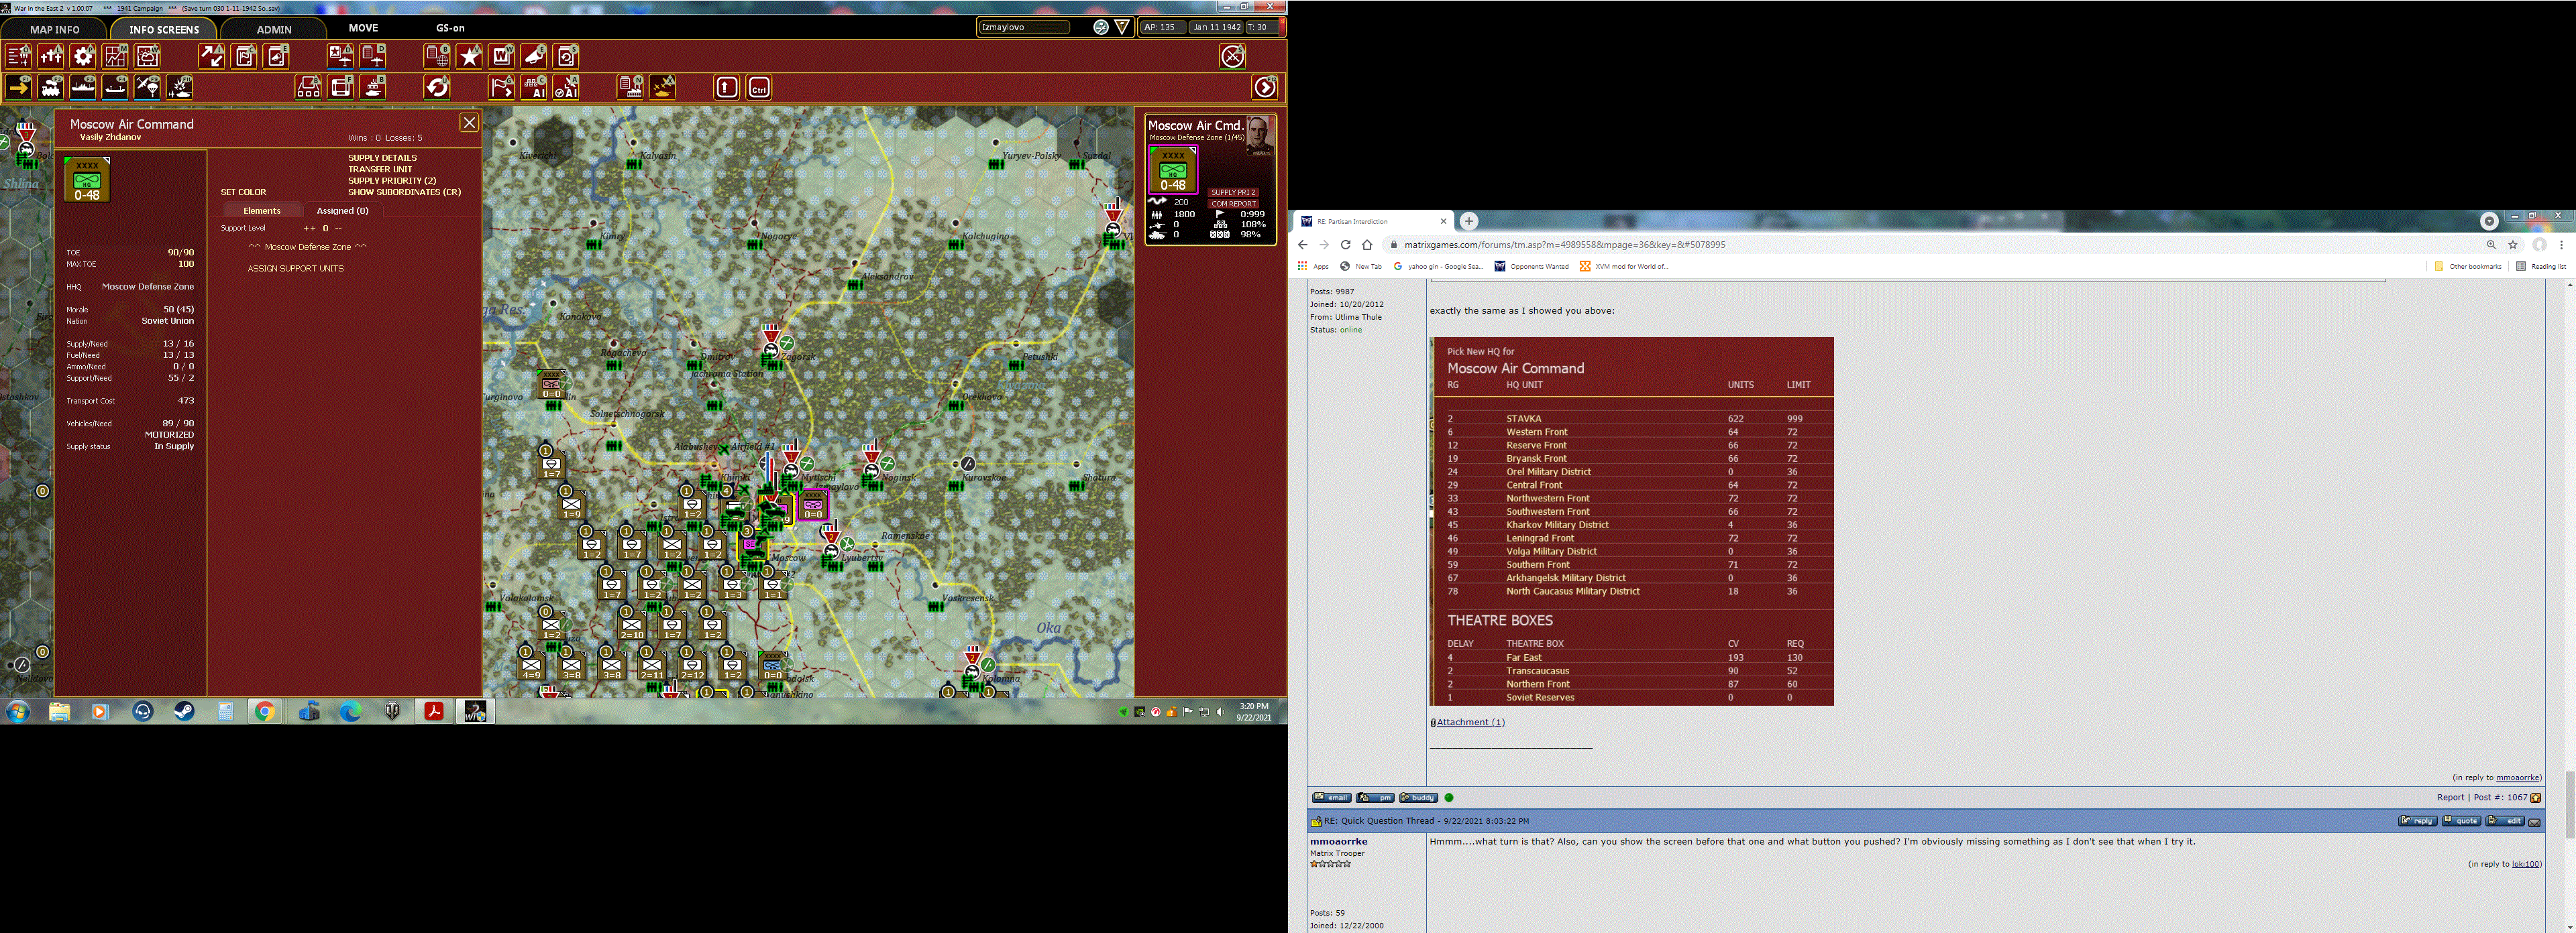Open the Other bookmarks folder
This screenshot has width=2576, height=933.
2468,267
